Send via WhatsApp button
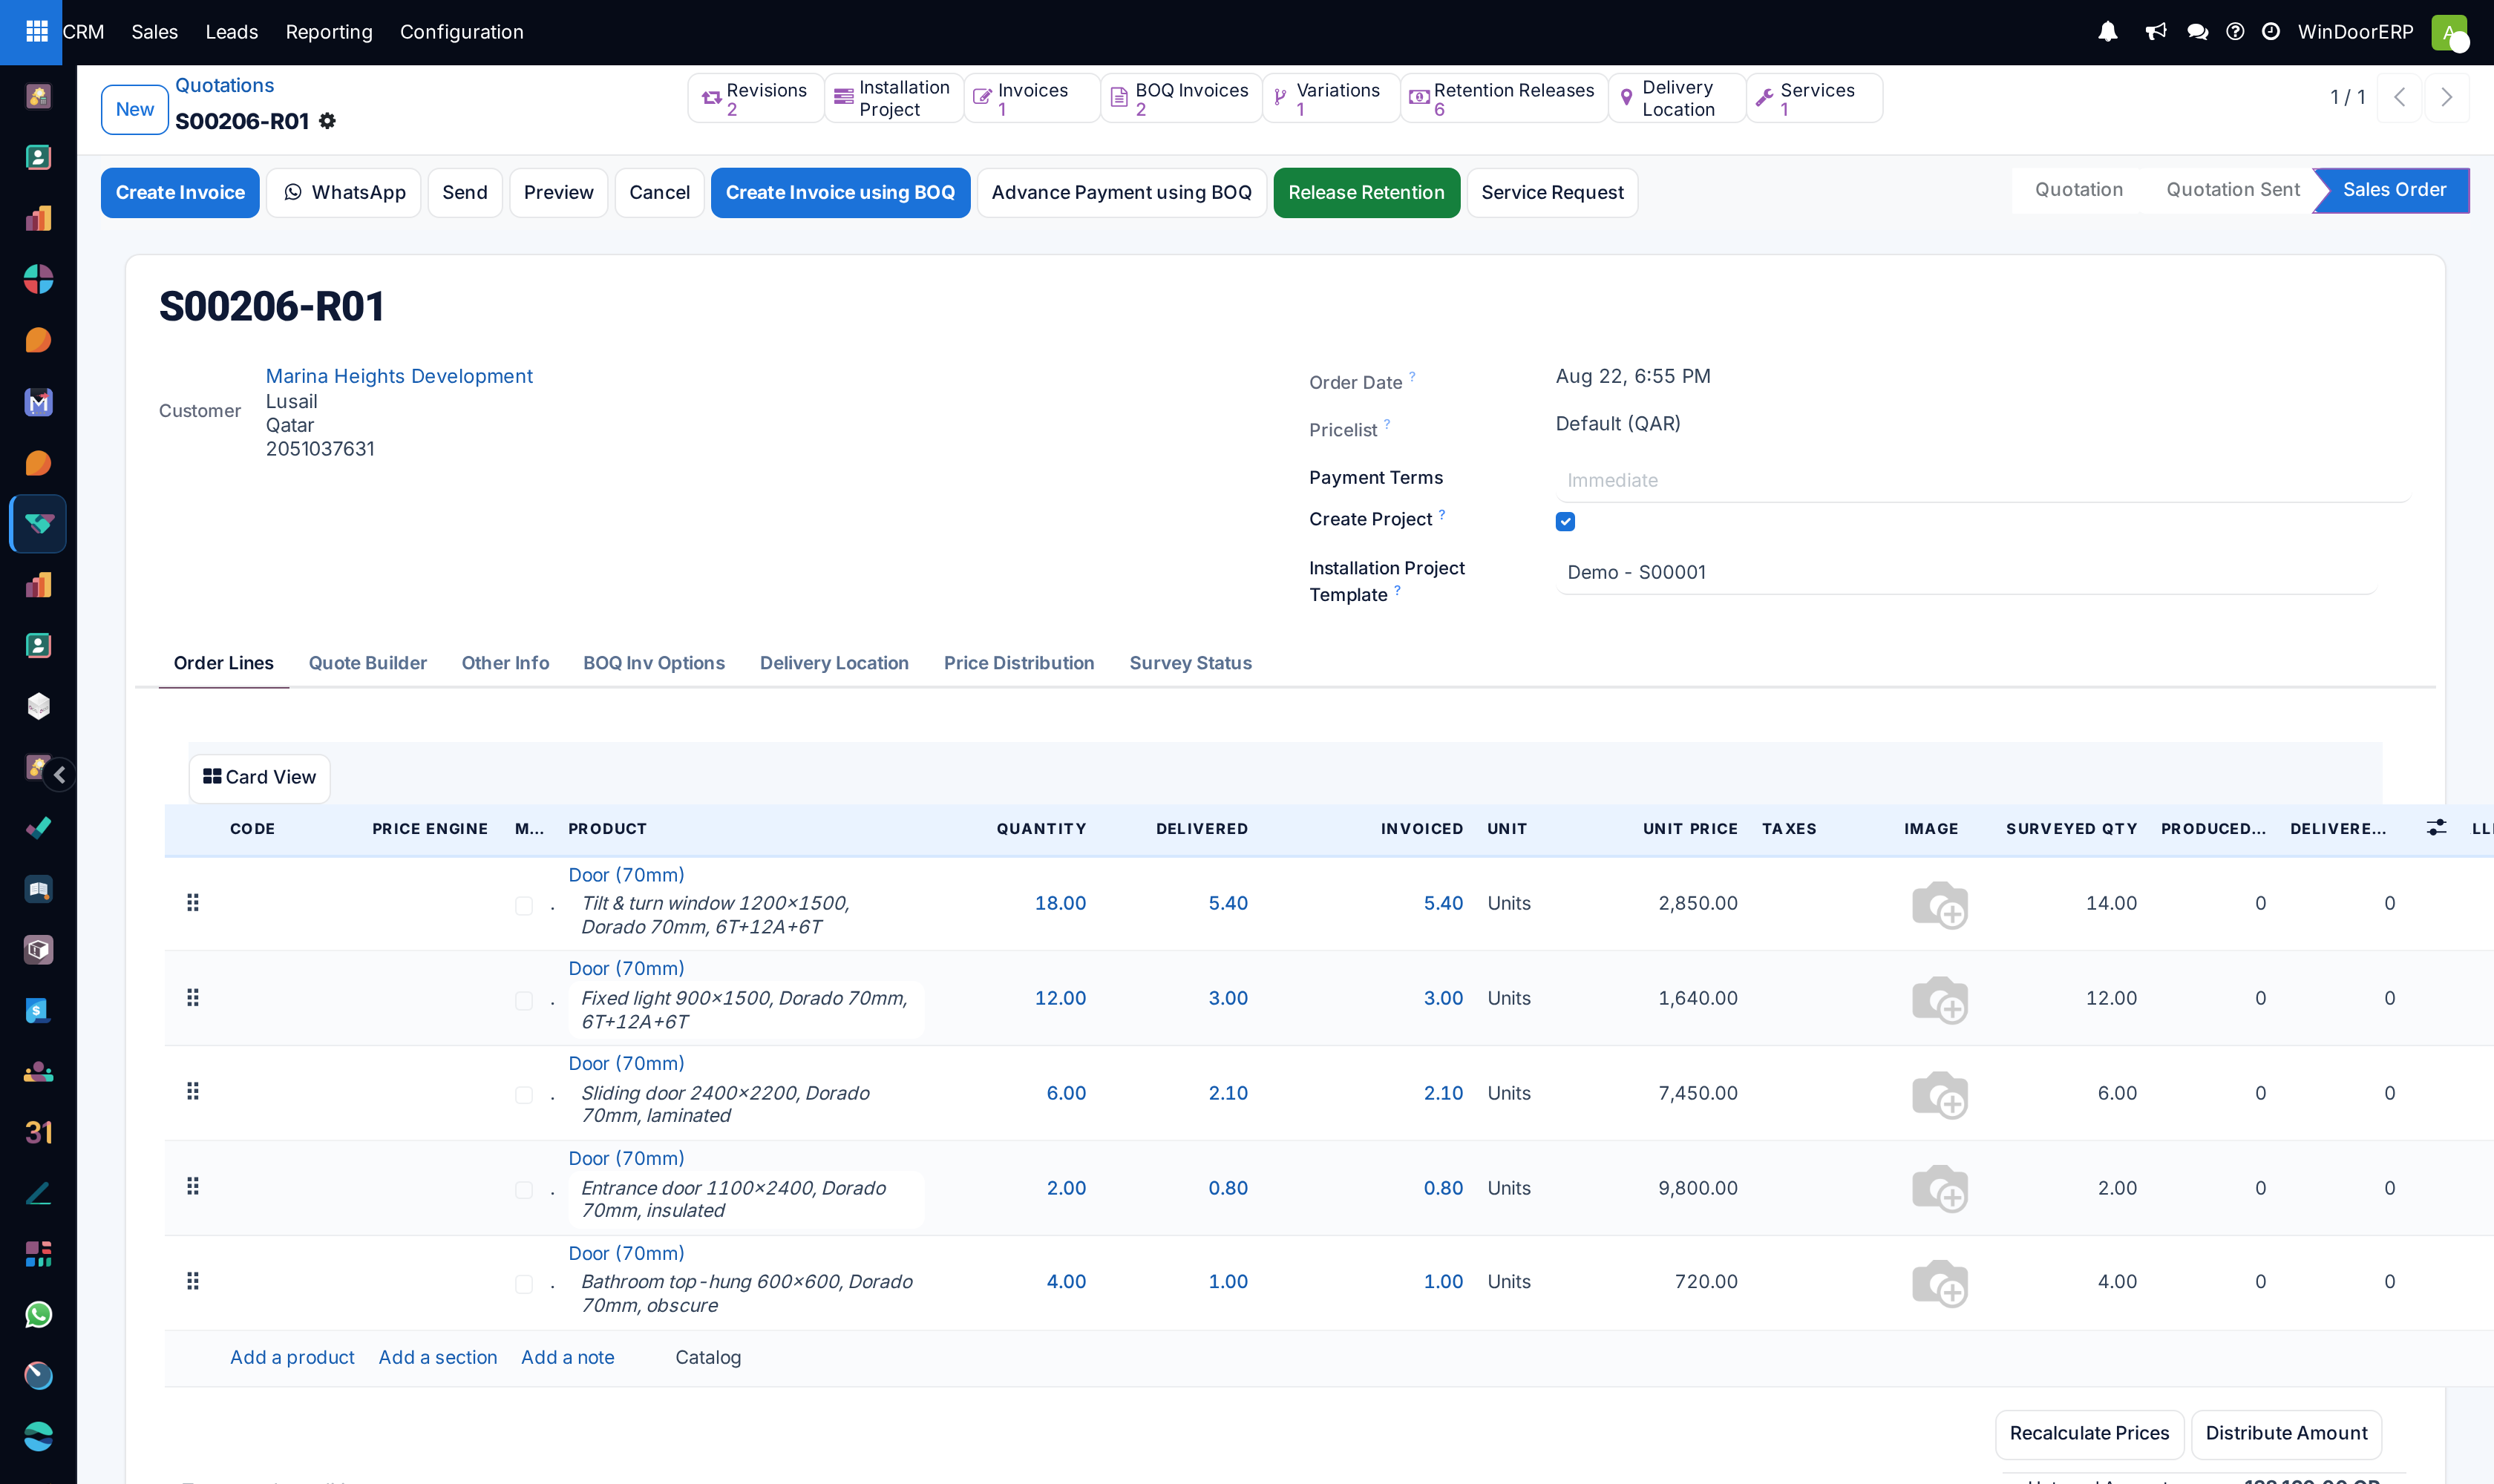The width and height of the screenshot is (2494, 1484). click(344, 192)
